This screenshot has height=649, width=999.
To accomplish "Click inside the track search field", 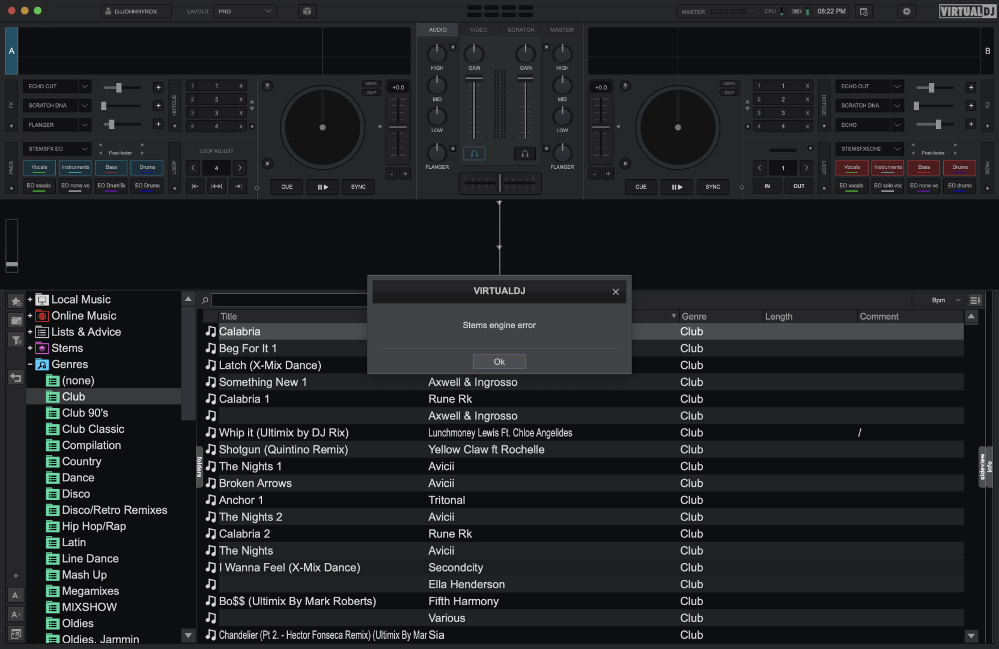I will click(x=288, y=300).
